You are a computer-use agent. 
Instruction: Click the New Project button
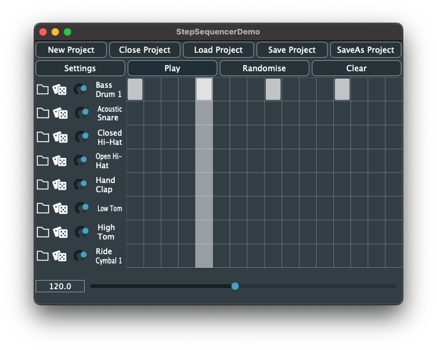(x=71, y=50)
